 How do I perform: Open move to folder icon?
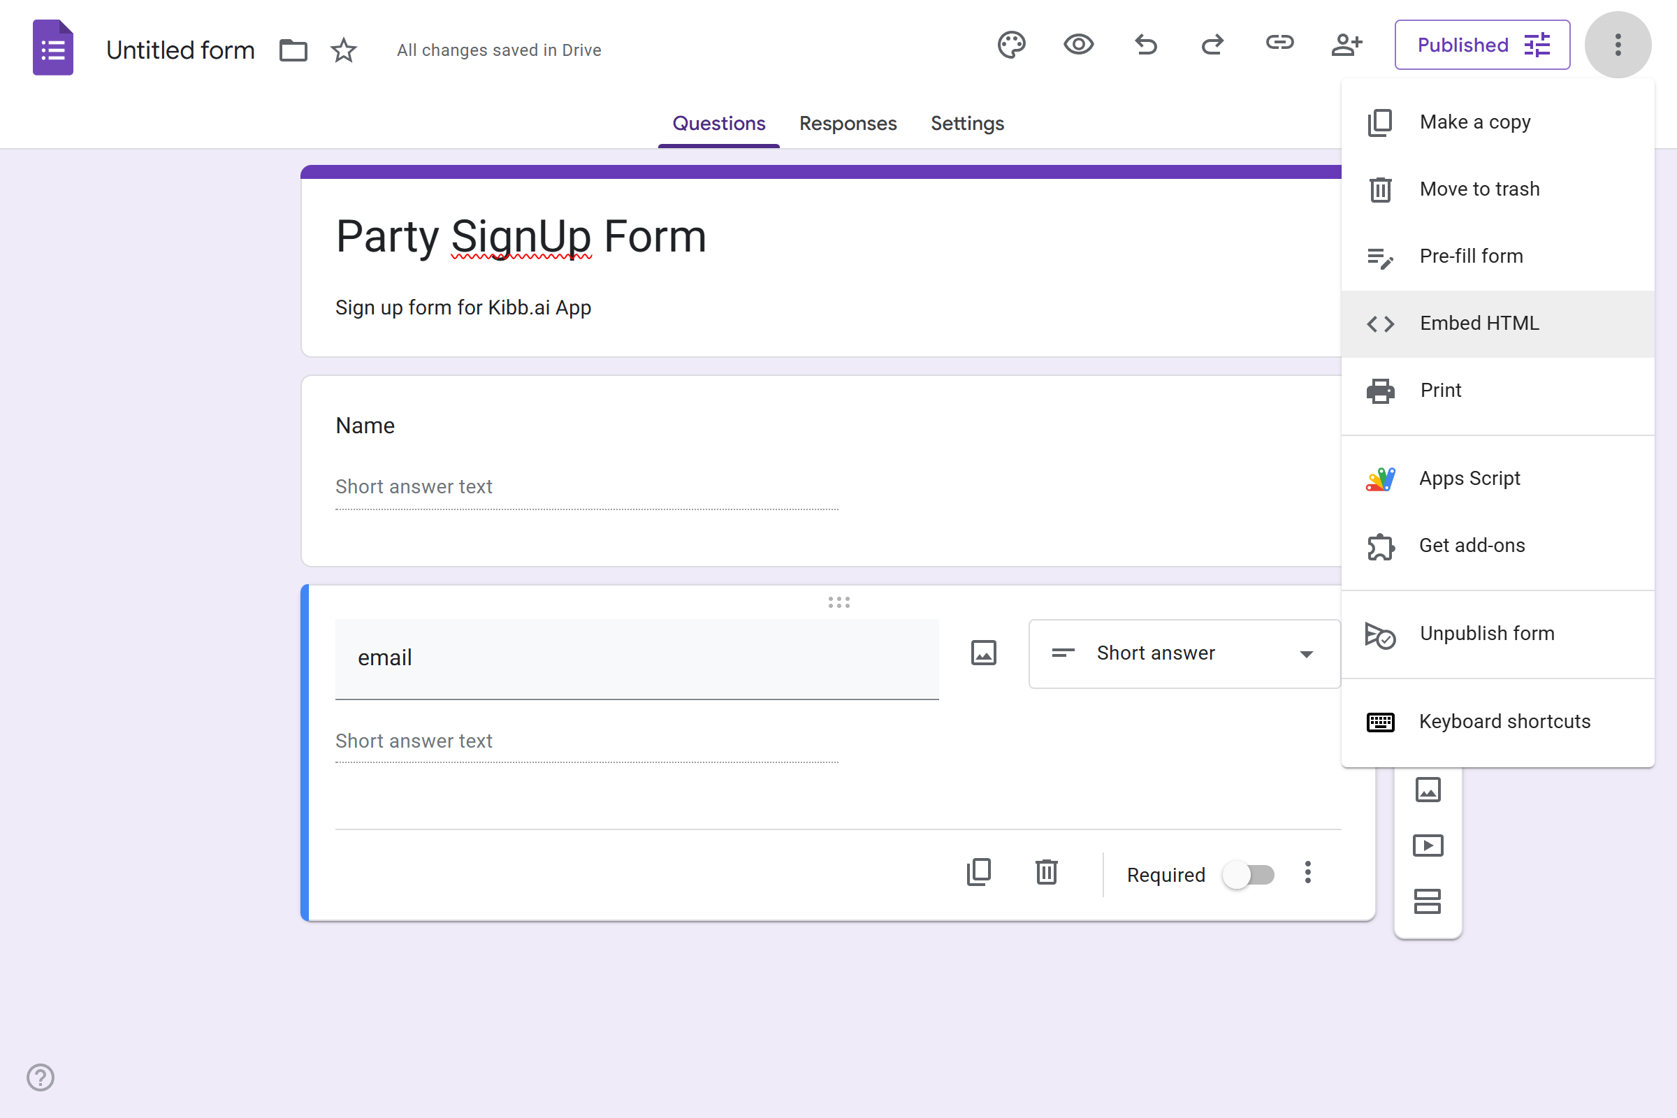pos(293,50)
